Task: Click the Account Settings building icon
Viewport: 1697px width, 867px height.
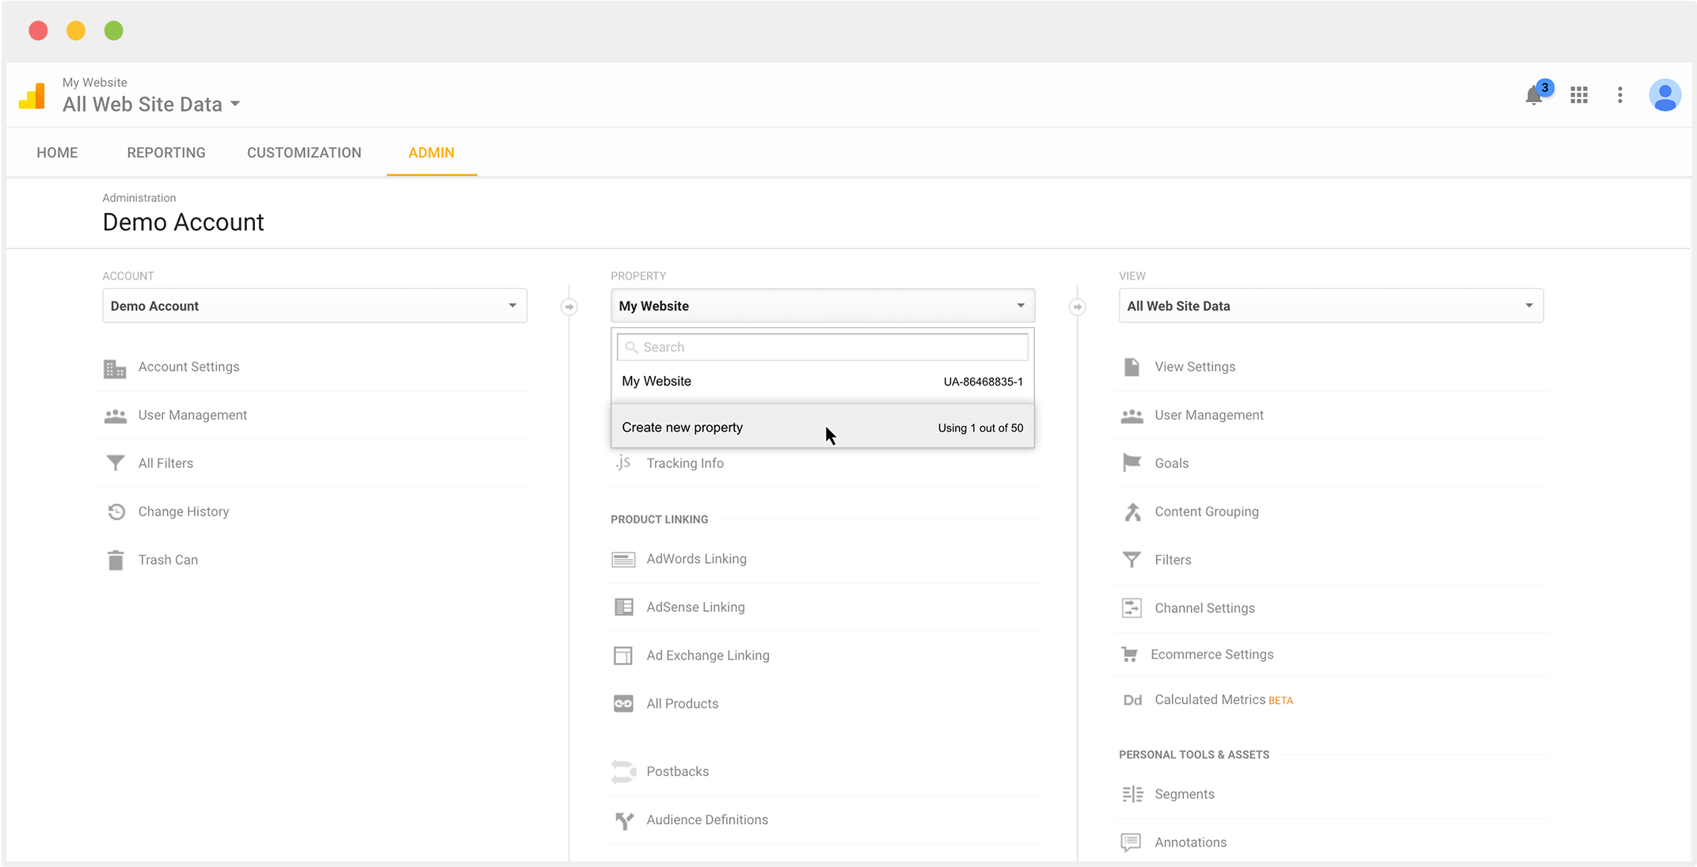Action: [x=115, y=368]
